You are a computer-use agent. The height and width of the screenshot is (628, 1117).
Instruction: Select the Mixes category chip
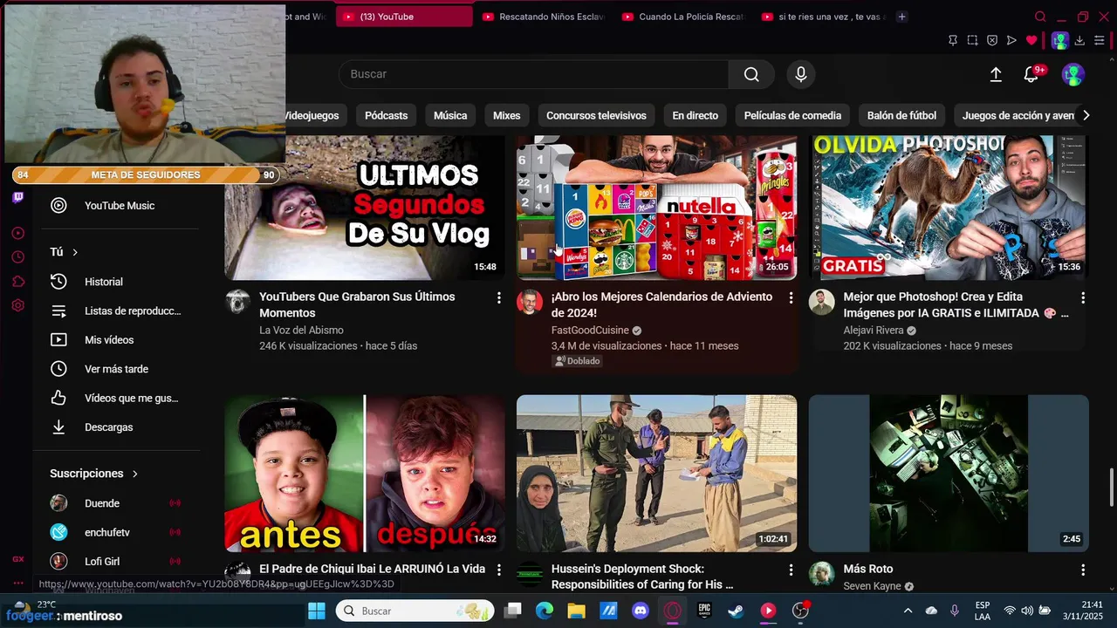pyautogui.click(x=506, y=115)
